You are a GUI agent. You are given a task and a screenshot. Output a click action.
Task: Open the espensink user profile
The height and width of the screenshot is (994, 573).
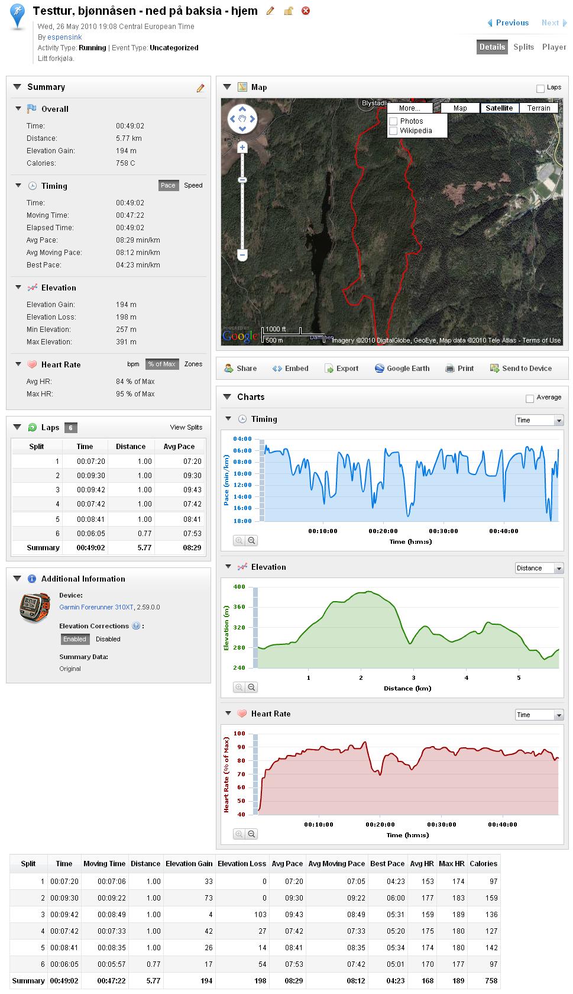point(64,37)
